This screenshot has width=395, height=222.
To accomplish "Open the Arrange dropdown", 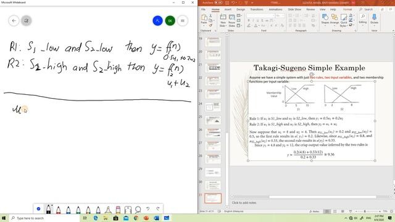I will point(335,19).
